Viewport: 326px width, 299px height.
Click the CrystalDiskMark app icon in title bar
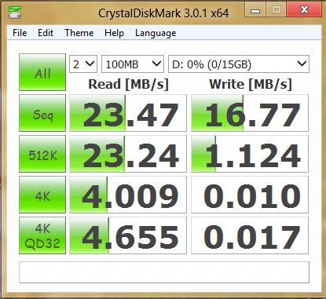[15, 12]
